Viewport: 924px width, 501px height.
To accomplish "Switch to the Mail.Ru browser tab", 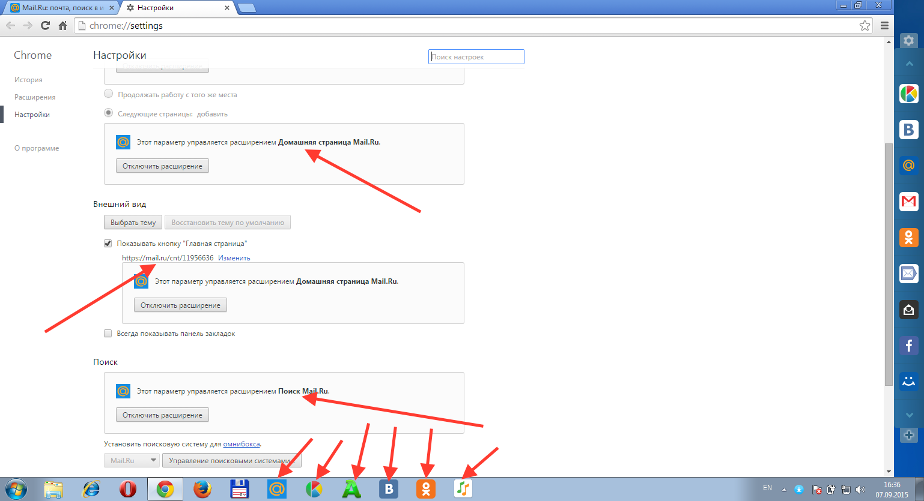I will tap(62, 8).
